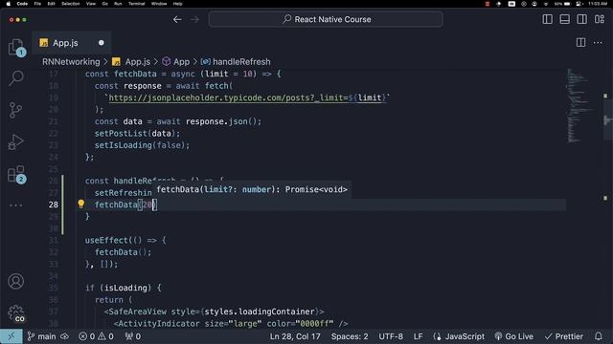Select the App.js editor tab
The height and width of the screenshot is (344, 613).
coord(72,42)
